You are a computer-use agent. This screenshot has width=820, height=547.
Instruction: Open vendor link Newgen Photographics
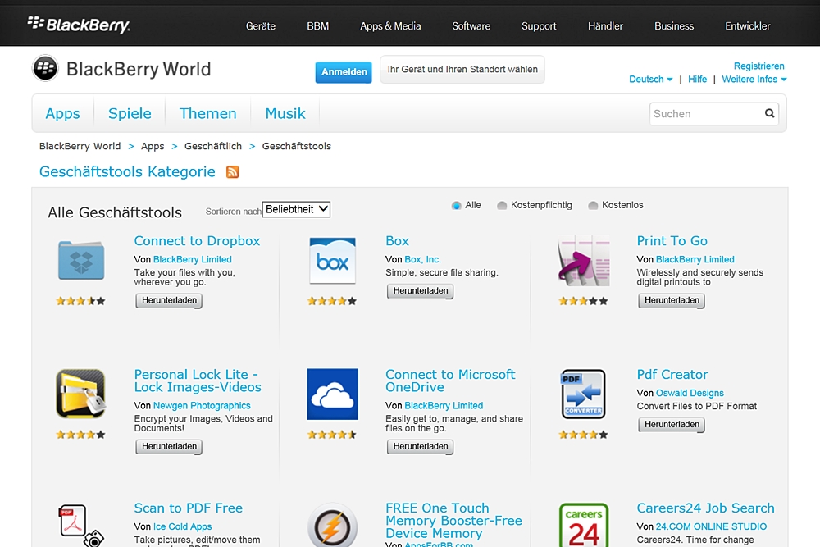[202, 405]
